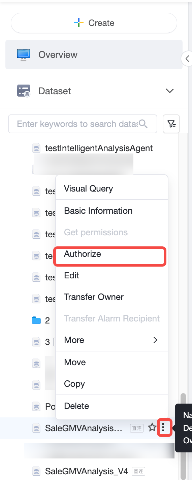Expand the More submenu arrow
This screenshot has height=480, width=192.
point(155,340)
